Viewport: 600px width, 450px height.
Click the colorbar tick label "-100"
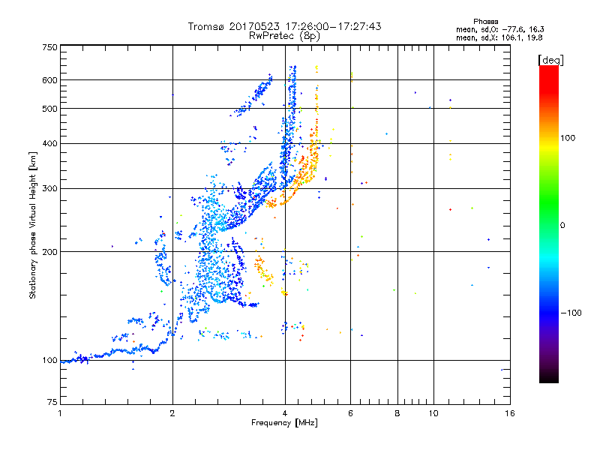click(x=571, y=313)
